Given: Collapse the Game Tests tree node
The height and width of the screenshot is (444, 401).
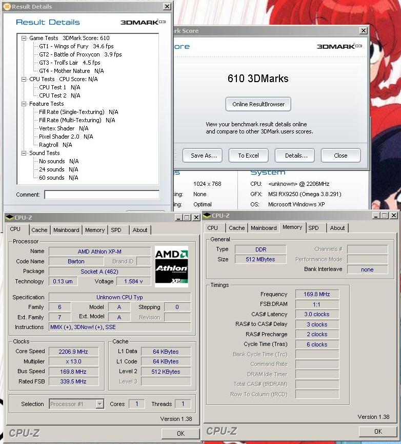Looking at the screenshot, I should 24,38.
